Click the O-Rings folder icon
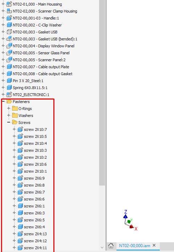The width and height of the screenshot is (174, 252). [x=15, y=109]
